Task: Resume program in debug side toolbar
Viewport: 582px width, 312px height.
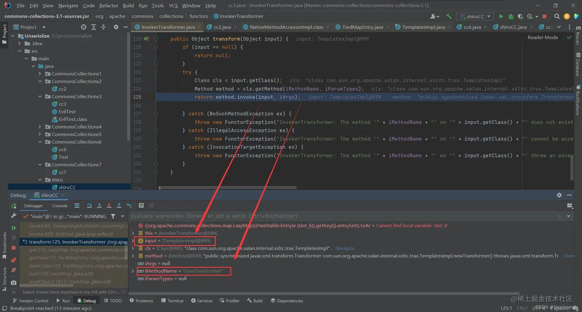Action: 14,228
